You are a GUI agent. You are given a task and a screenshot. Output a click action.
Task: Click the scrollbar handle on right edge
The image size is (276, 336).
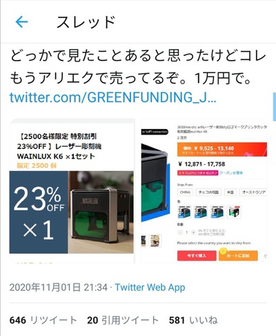[x=275, y=106]
